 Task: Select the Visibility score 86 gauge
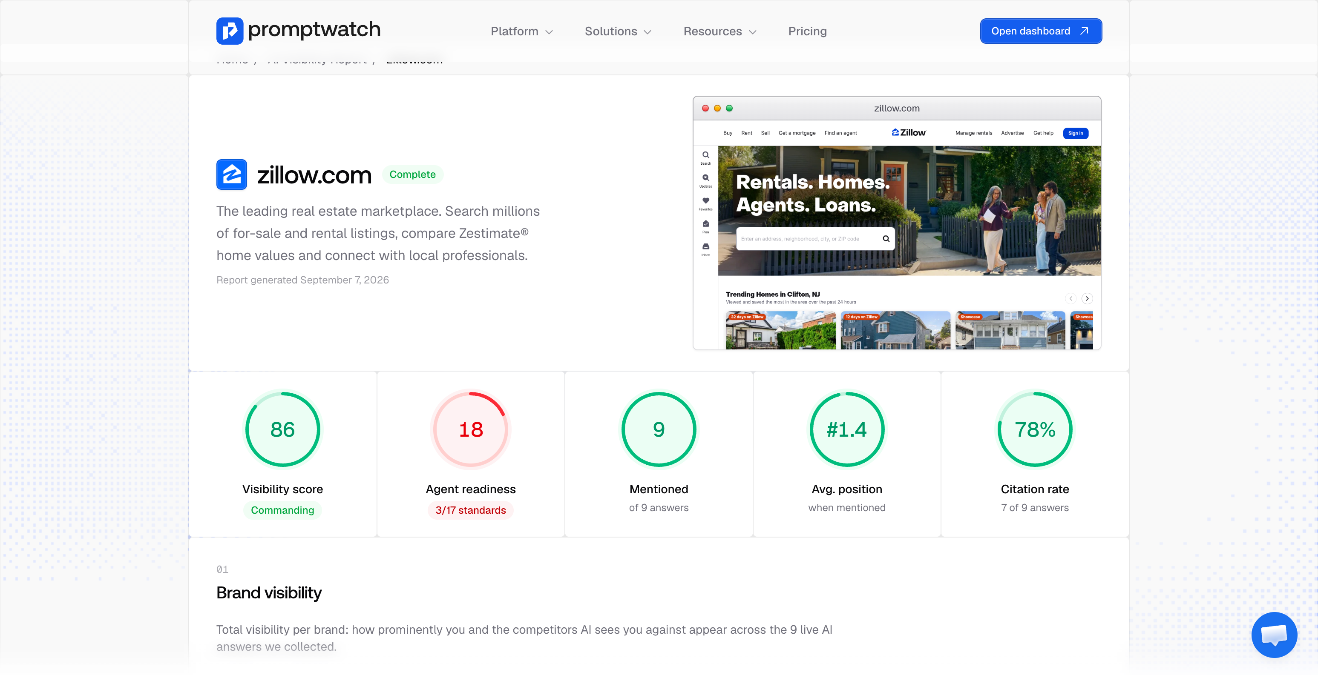(282, 429)
